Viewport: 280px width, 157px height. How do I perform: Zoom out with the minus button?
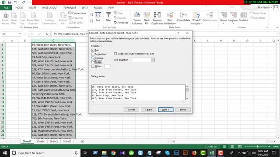pos(245,147)
